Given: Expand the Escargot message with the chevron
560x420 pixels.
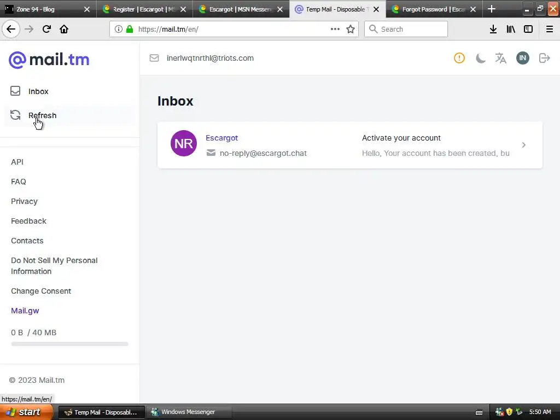Looking at the screenshot, I should (x=523, y=145).
